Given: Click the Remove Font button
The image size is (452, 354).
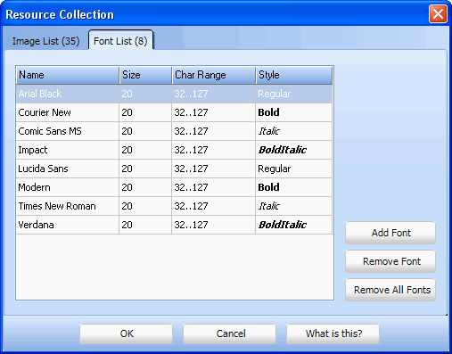Looking at the screenshot, I should (390, 261).
